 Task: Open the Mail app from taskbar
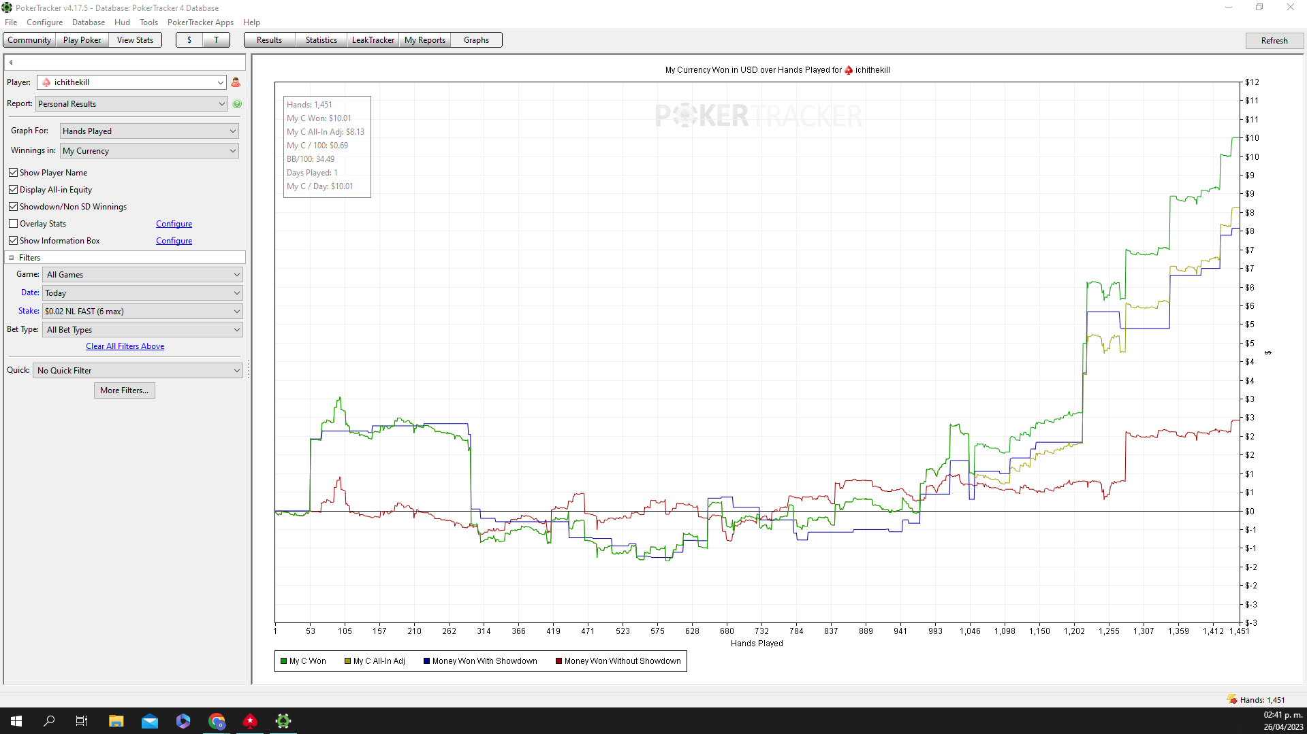(149, 721)
